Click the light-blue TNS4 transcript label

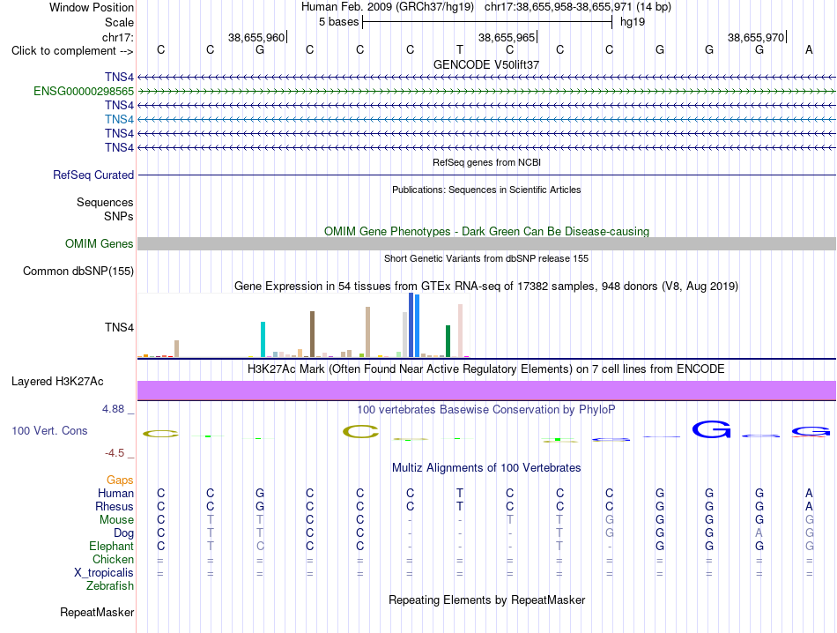point(119,119)
